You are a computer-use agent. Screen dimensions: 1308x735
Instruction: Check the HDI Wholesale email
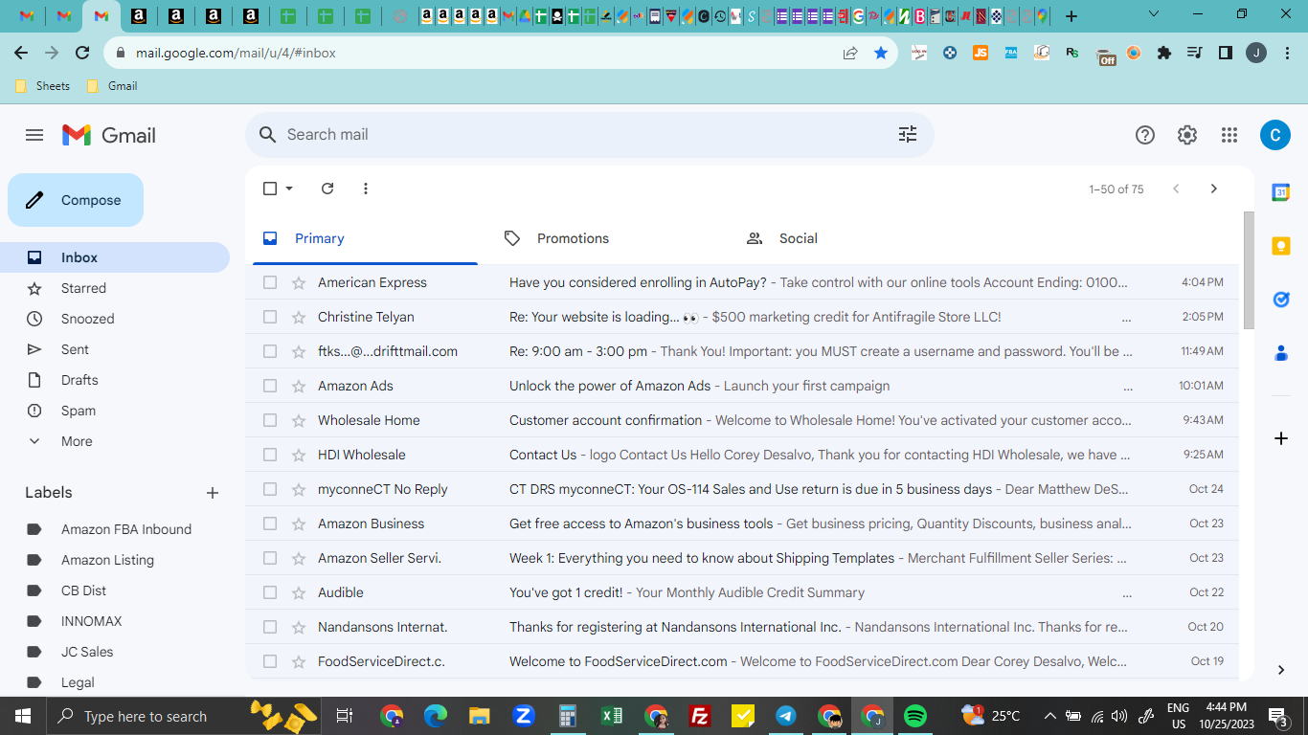(x=270, y=455)
